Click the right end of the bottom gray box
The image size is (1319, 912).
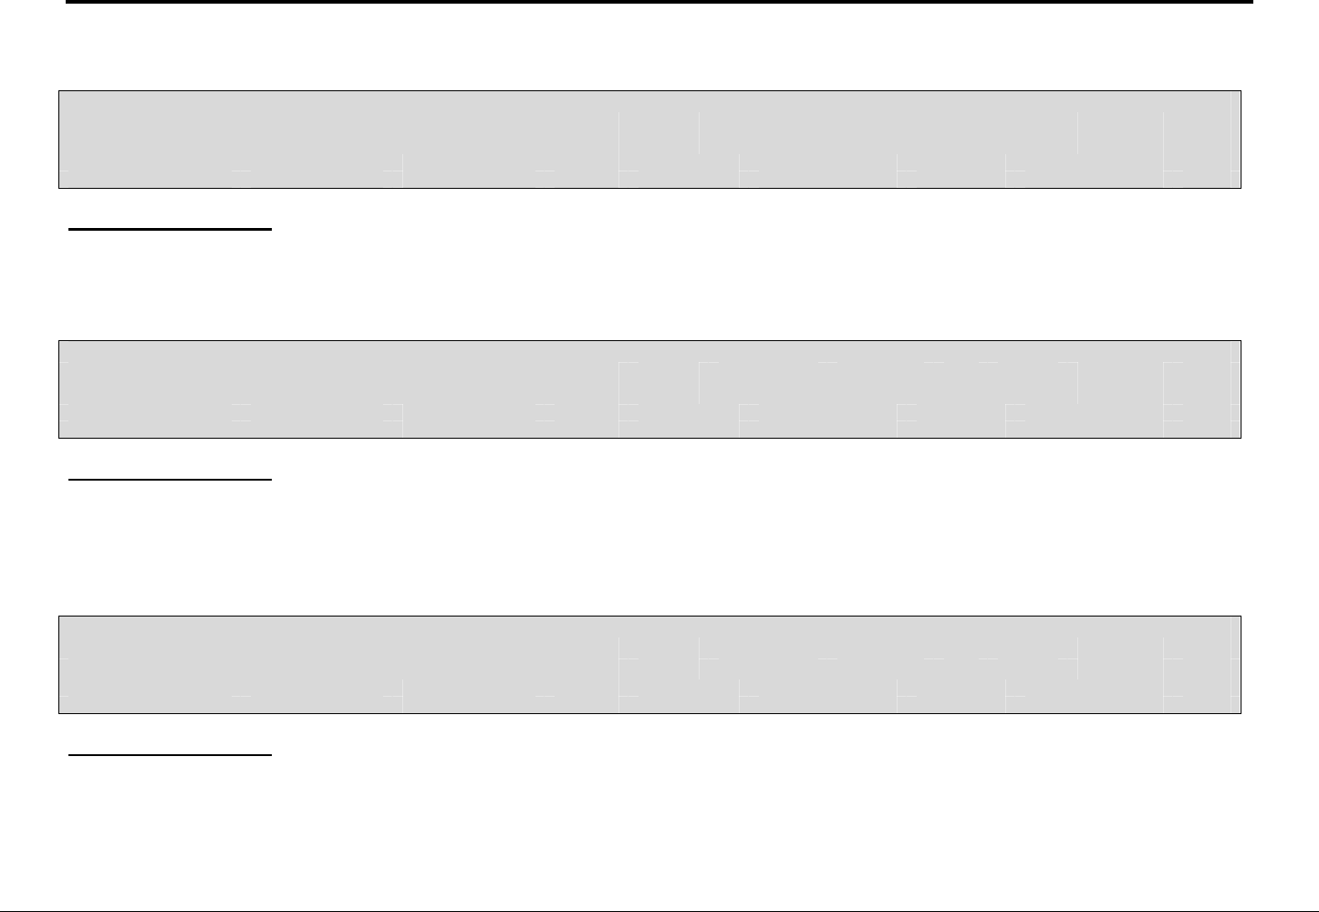(1234, 665)
